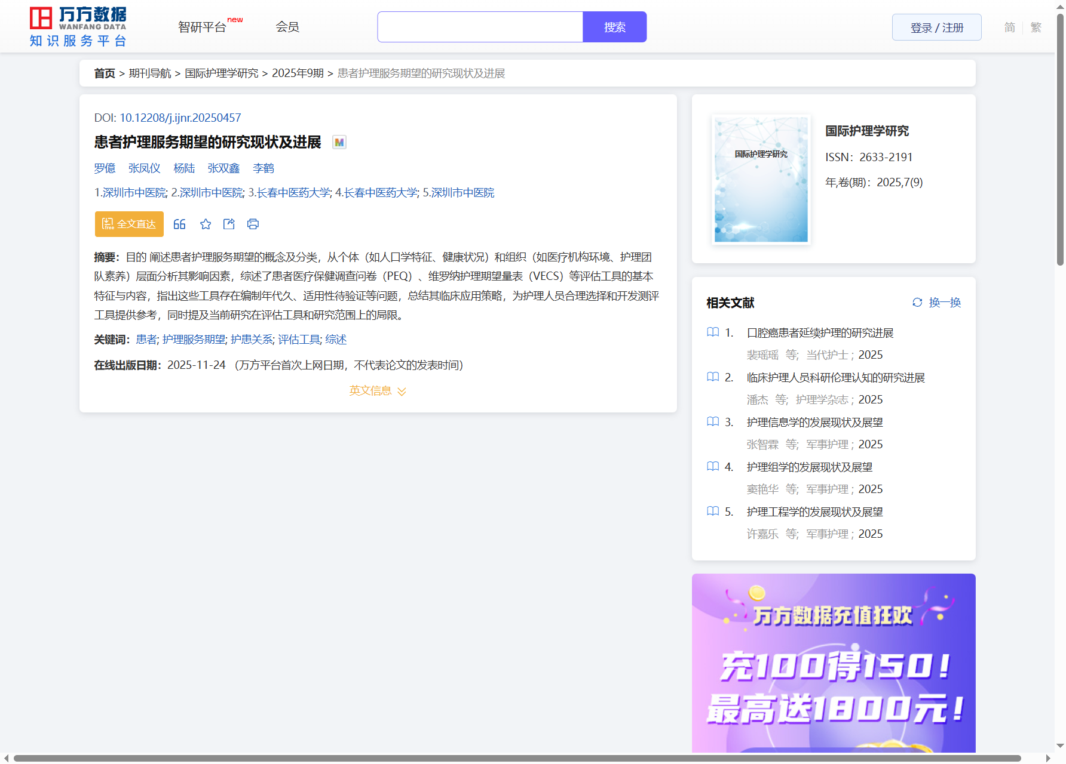Open the 会员 menu item
Image resolution: width=1066 pixels, height=764 pixels.
pos(287,27)
